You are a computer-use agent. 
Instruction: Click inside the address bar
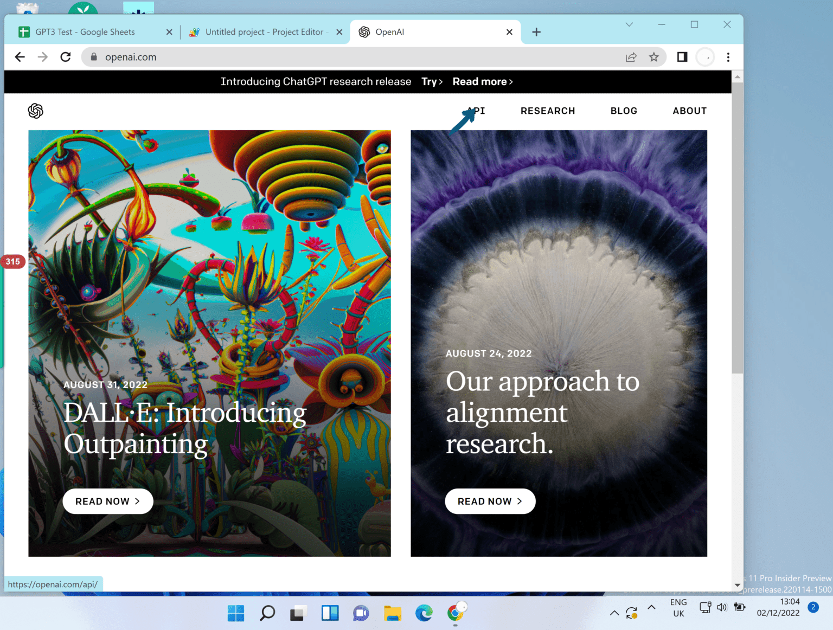coord(325,56)
